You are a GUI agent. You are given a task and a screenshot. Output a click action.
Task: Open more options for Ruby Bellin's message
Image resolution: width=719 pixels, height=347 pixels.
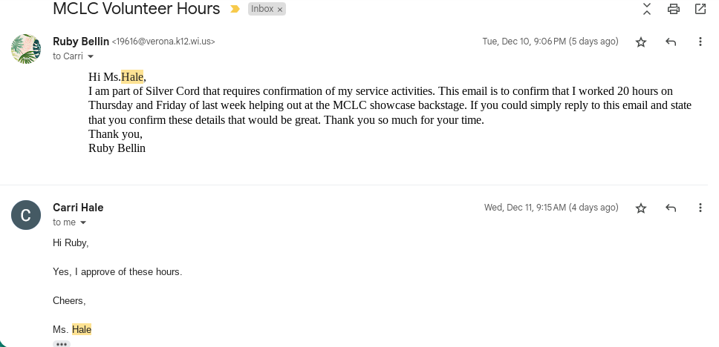[x=700, y=42]
